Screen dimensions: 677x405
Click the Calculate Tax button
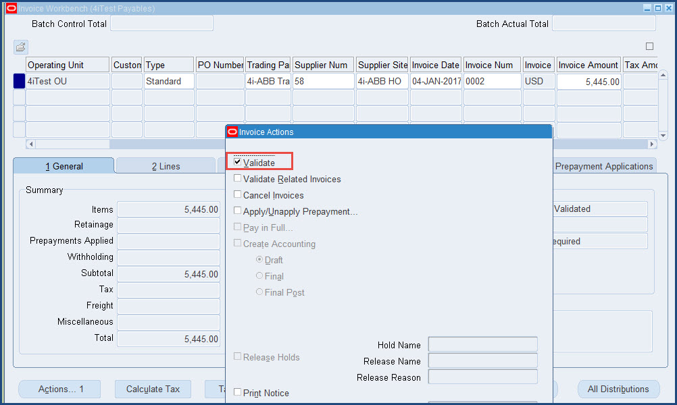(x=152, y=389)
